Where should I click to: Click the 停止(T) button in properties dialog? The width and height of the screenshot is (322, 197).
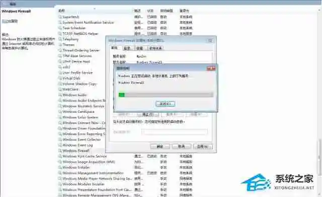[148, 114]
